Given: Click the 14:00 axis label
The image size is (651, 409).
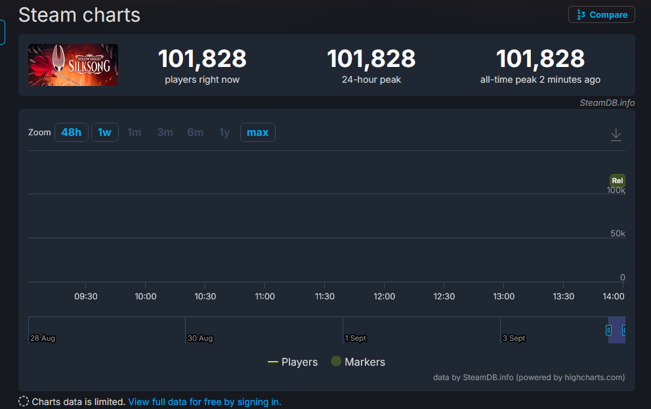Looking at the screenshot, I should [x=613, y=297].
